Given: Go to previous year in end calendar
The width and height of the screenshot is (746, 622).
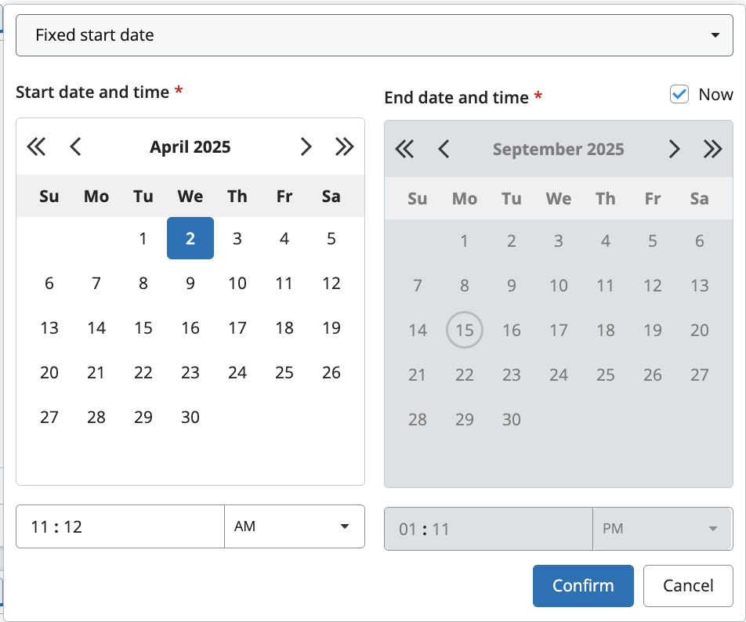Looking at the screenshot, I should coord(404,149).
